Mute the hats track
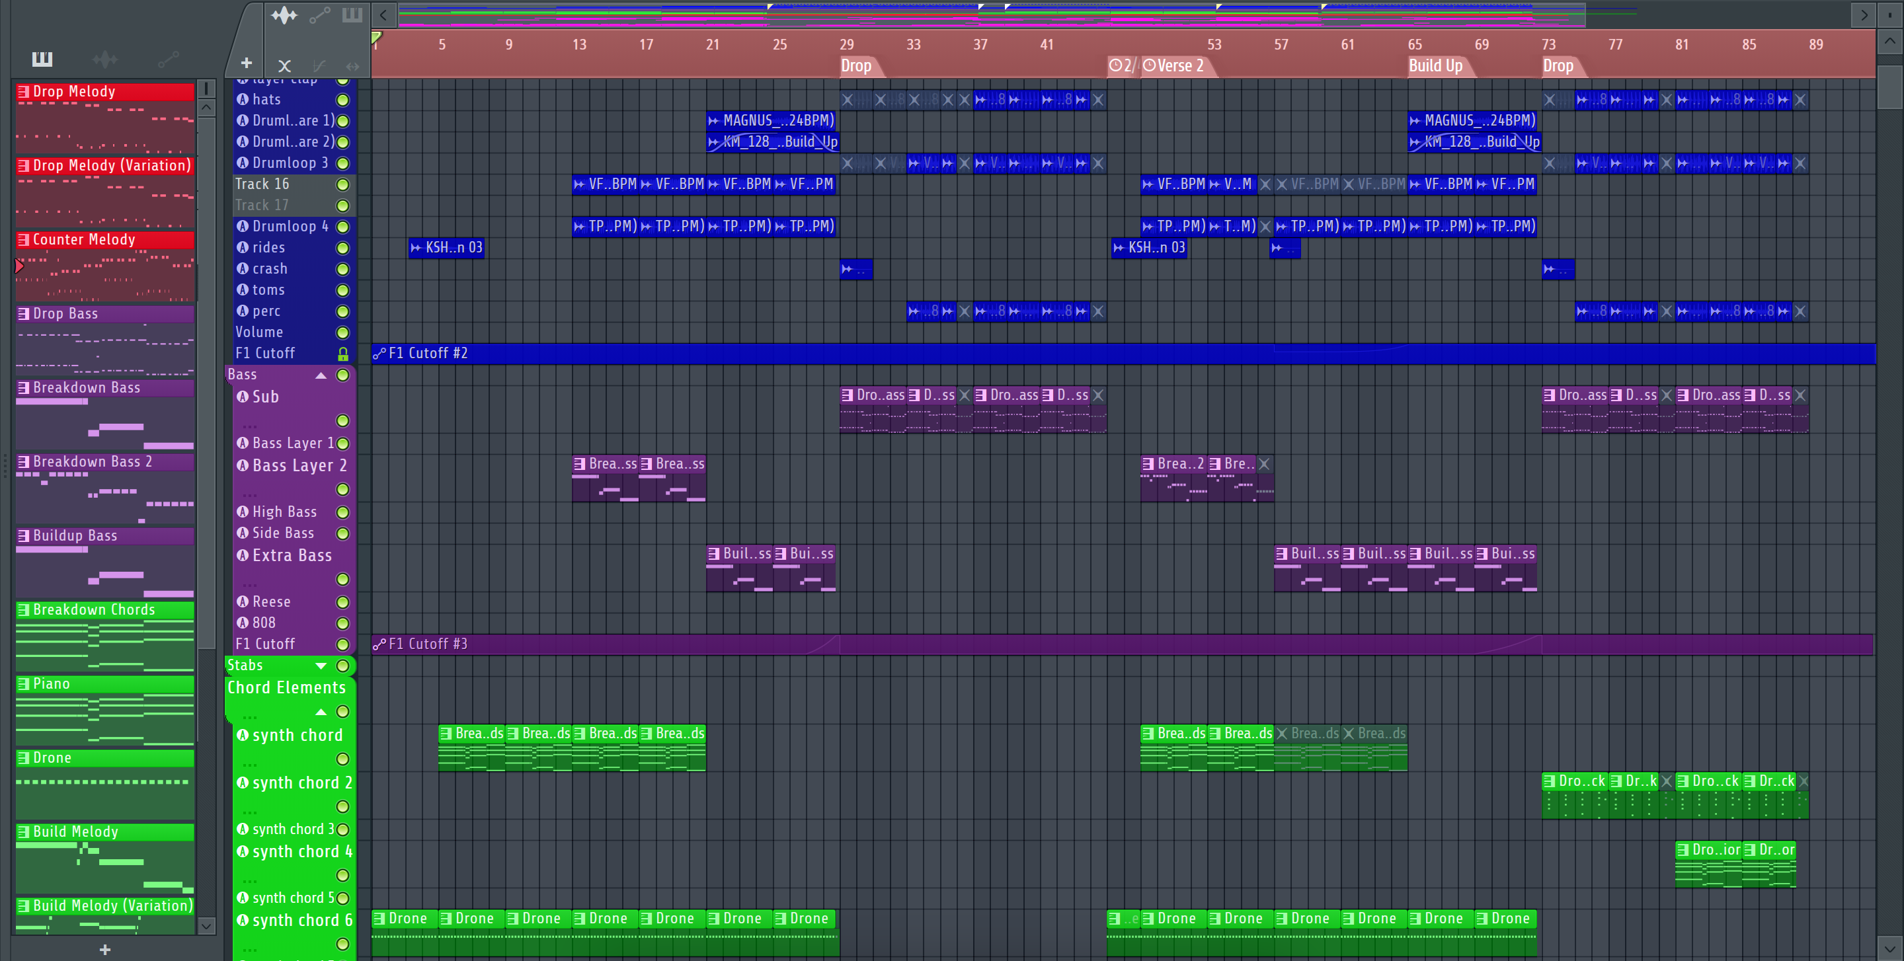 343,100
